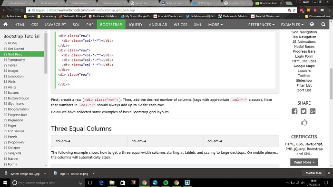Open BS Get Started sidebar link

point(14,49)
